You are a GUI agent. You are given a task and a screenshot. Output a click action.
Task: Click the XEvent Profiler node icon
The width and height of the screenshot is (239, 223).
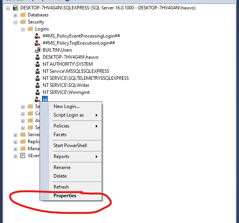tap(23, 156)
